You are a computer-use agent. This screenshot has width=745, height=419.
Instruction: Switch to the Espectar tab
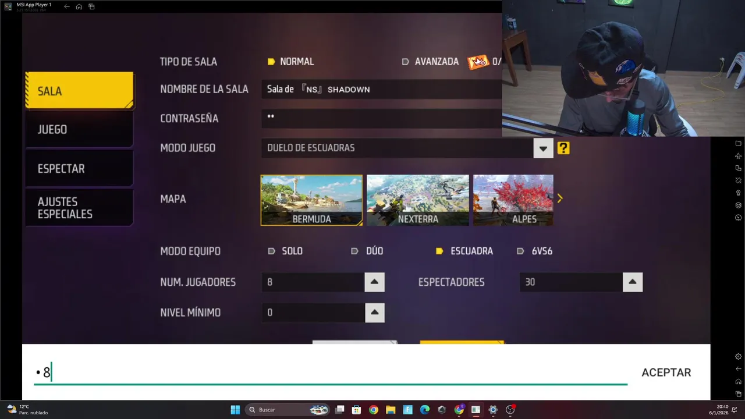79,169
